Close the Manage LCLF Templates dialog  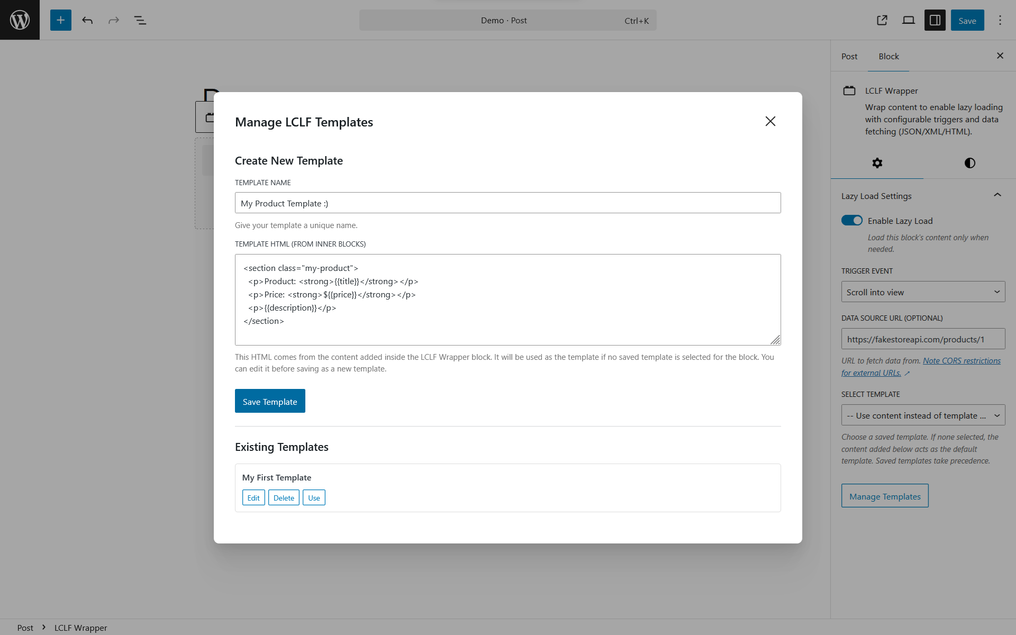(x=770, y=122)
